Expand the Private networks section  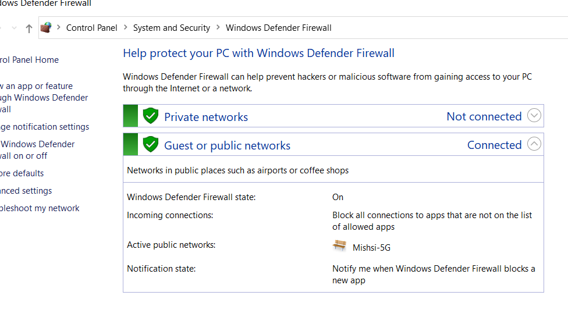pyautogui.click(x=534, y=116)
